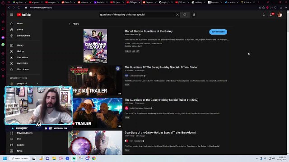This screenshot has height=162, width=289.
Task: Open File Explorer from taskbar
Action: click(54, 158)
